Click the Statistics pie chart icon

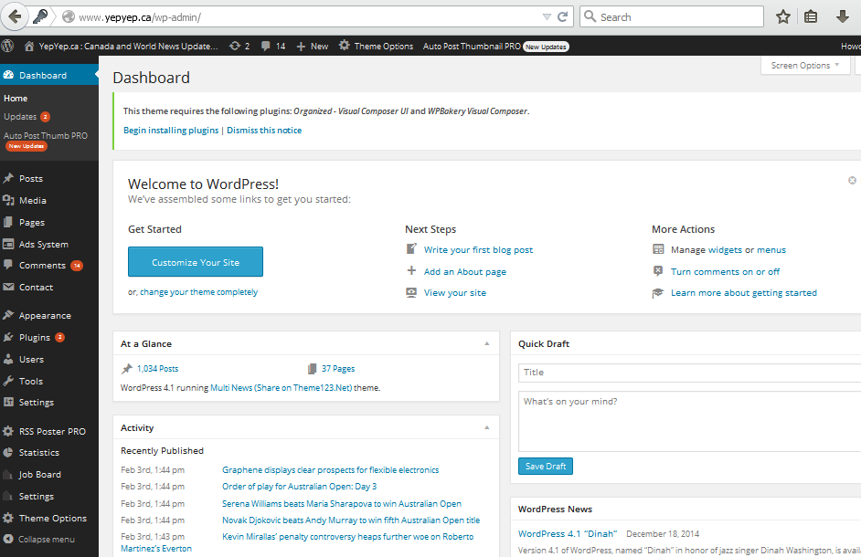(8, 453)
